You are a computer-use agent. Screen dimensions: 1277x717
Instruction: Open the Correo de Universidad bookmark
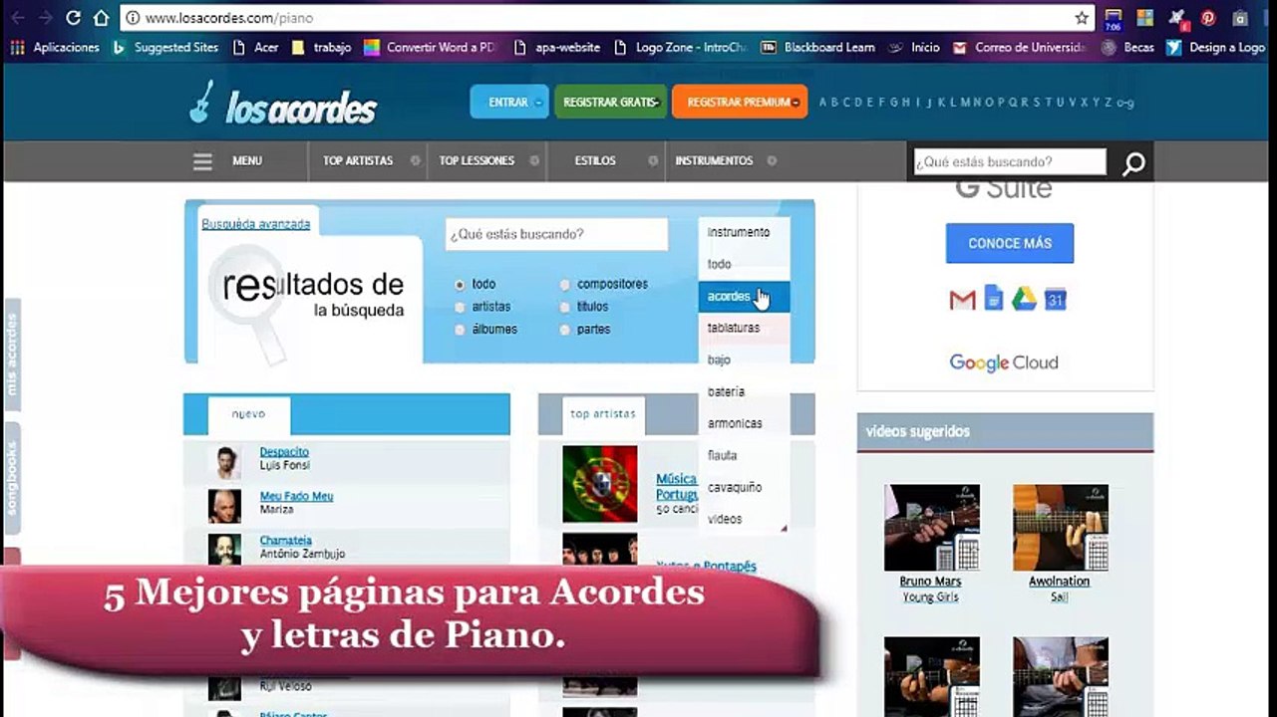point(1019,47)
